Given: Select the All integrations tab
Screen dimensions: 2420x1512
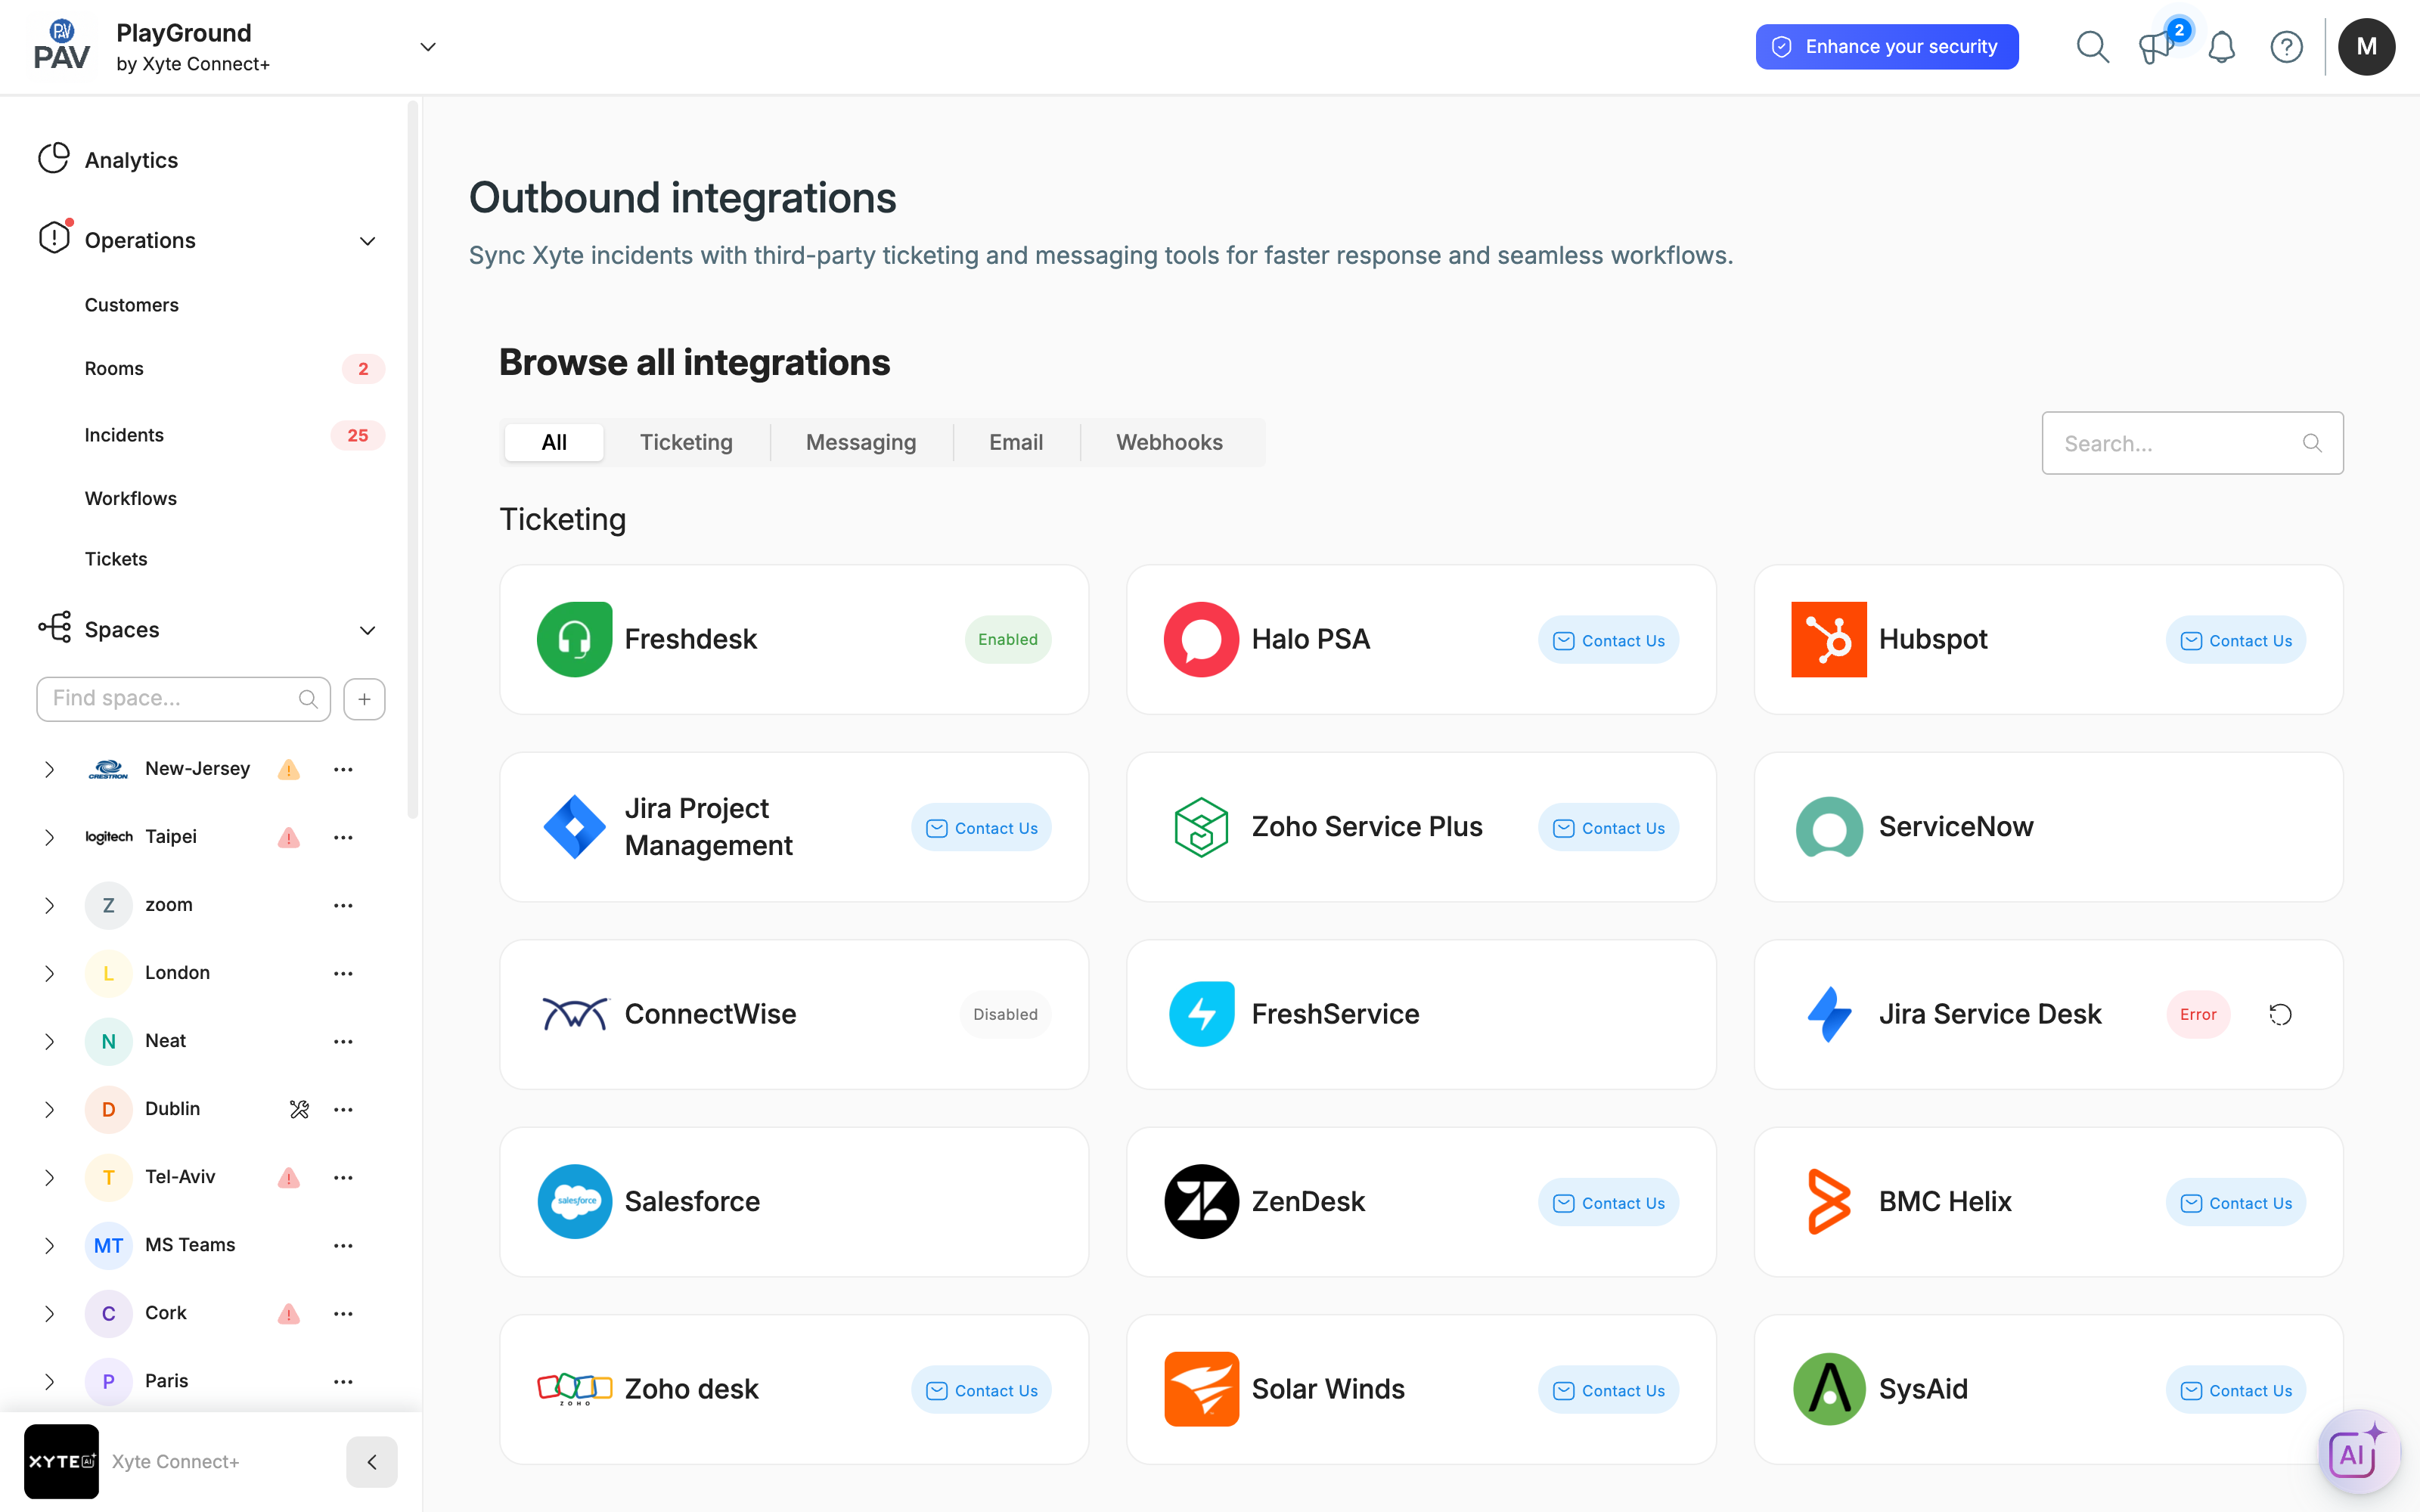Looking at the screenshot, I should pyautogui.click(x=554, y=442).
